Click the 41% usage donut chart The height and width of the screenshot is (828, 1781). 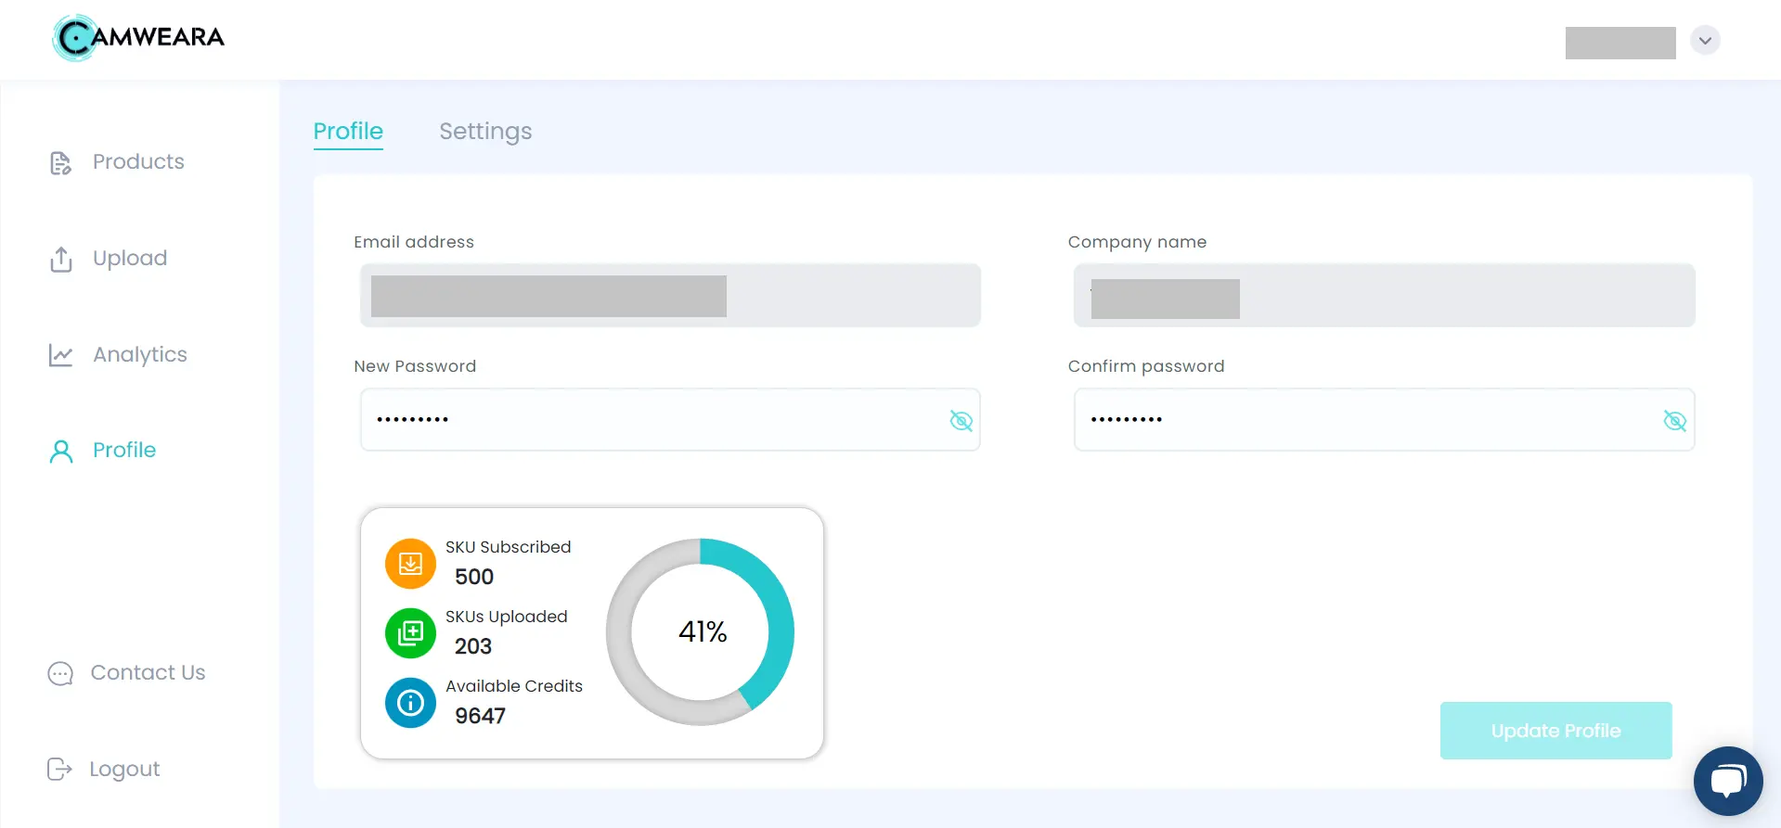point(701,632)
